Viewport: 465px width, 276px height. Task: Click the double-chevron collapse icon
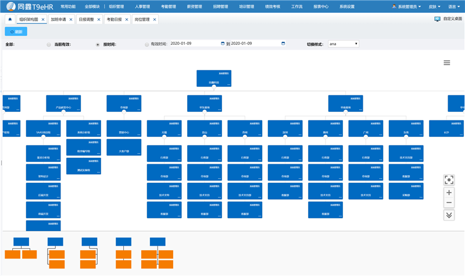tap(448, 215)
